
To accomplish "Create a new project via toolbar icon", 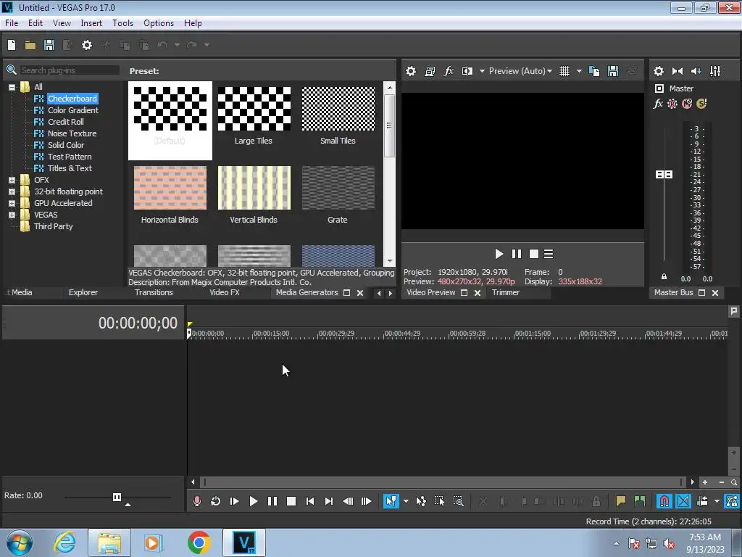I will [x=12, y=45].
